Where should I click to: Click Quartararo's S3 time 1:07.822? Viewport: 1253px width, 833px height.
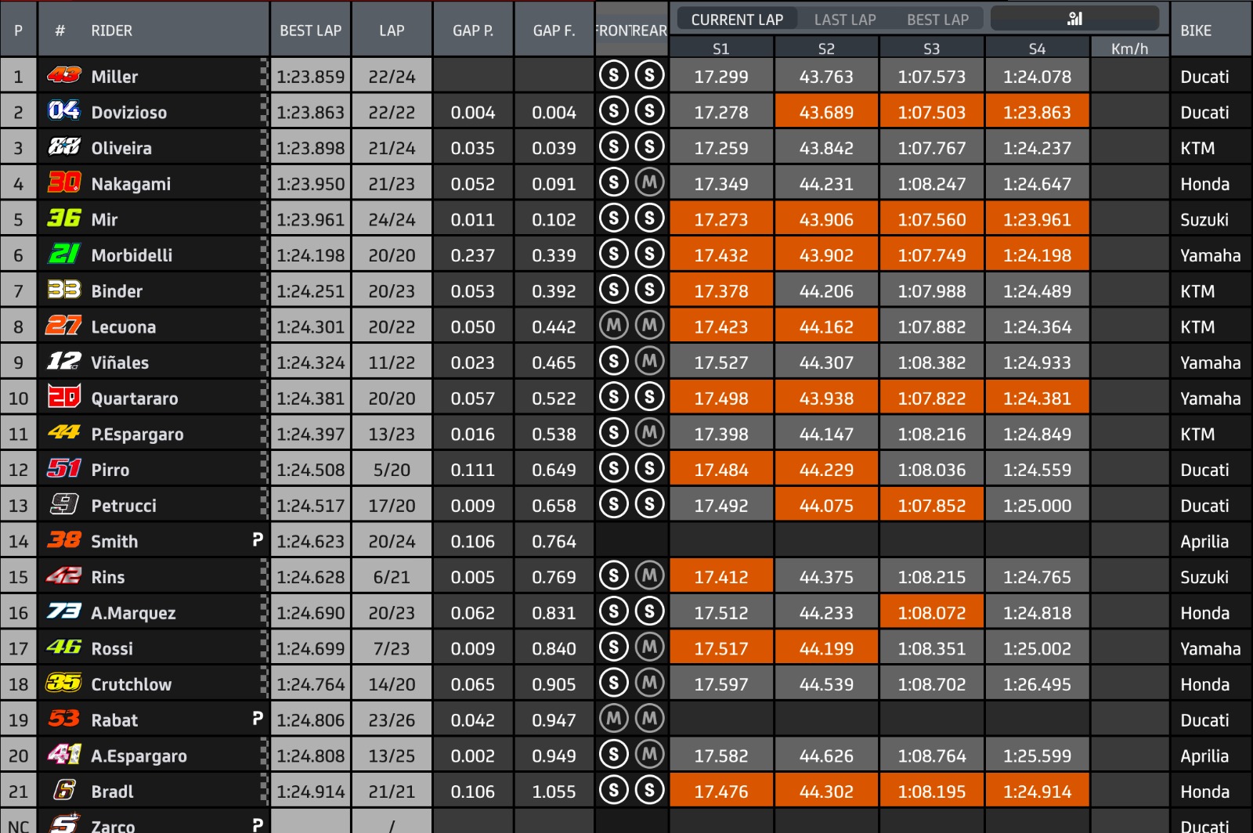[931, 398]
